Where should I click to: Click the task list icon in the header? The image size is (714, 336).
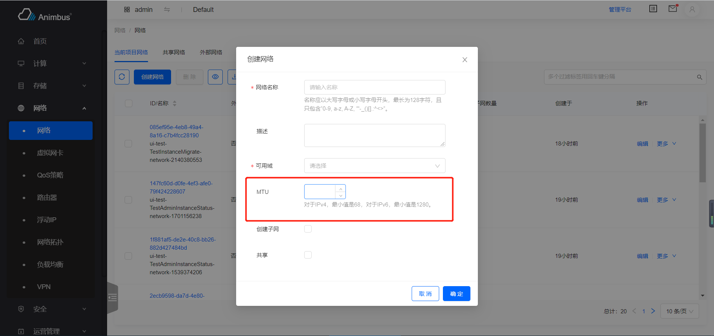tap(653, 8)
